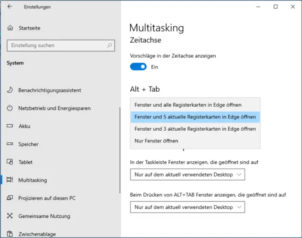This screenshot has width=302, height=238.
Task: Click the search magnifier icon
Action: 109,46
